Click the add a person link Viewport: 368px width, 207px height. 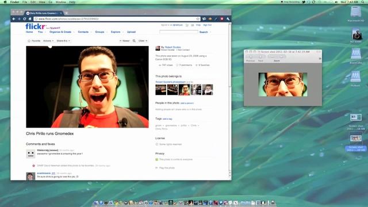point(187,103)
